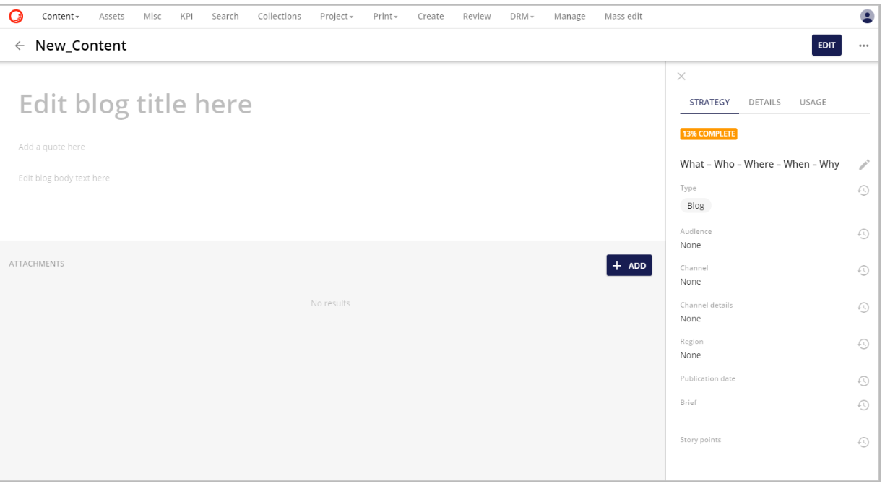Switch to the Usage tab

pos(813,102)
